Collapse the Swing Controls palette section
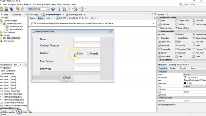Screen dimensions: 206x116 [x=159, y=31]
